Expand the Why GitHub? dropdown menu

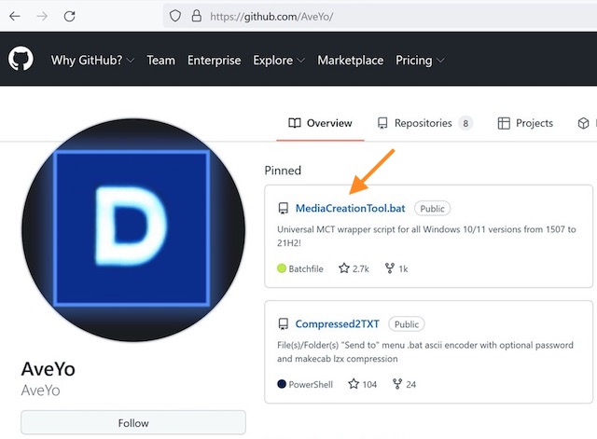(x=92, y=60)
